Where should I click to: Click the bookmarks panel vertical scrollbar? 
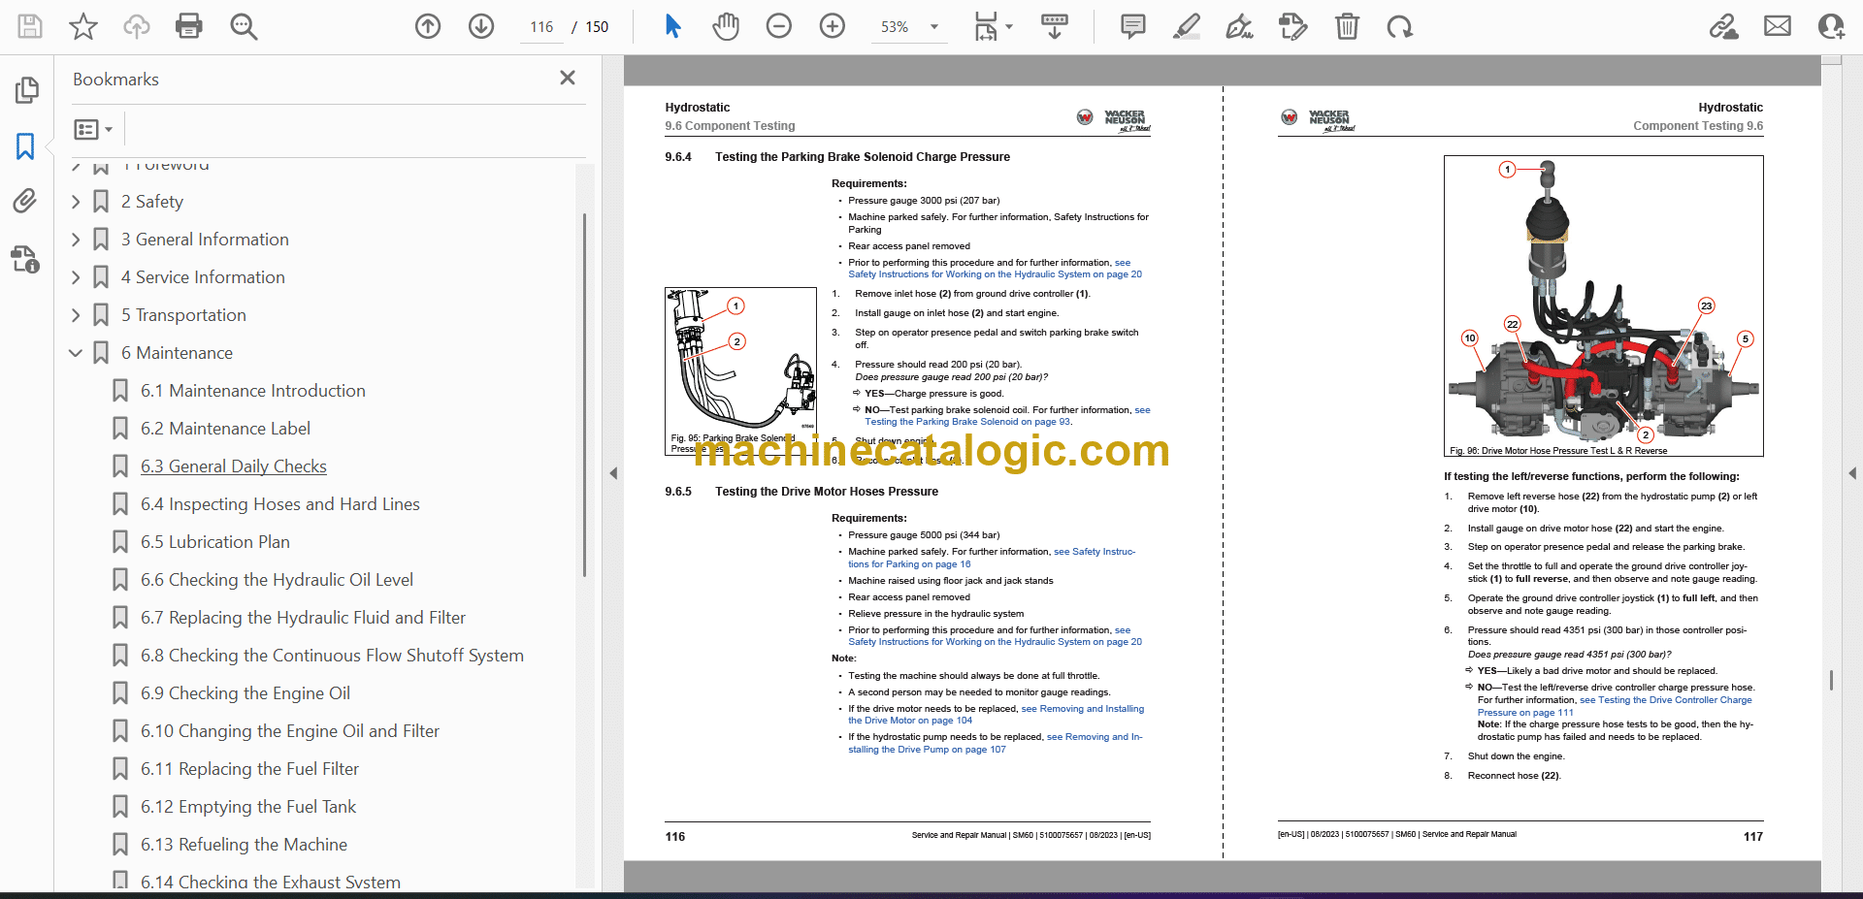584,395
